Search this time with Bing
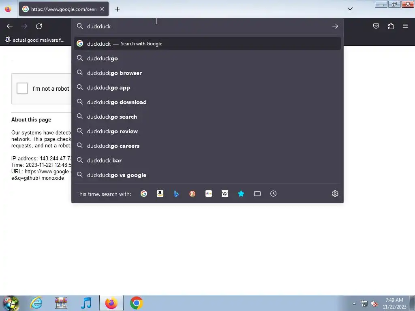Image resolution: width=415 pixels, height=311 pixels. 176,194
